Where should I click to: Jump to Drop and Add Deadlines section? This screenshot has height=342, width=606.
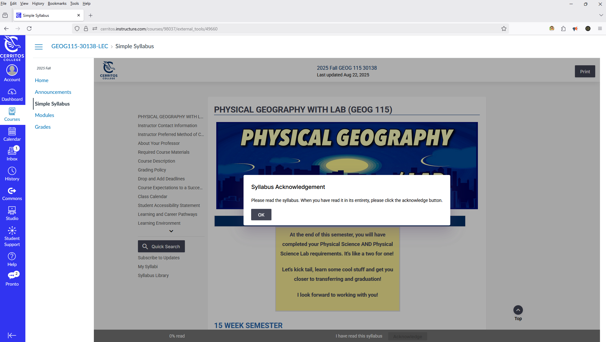coord(161,179)
